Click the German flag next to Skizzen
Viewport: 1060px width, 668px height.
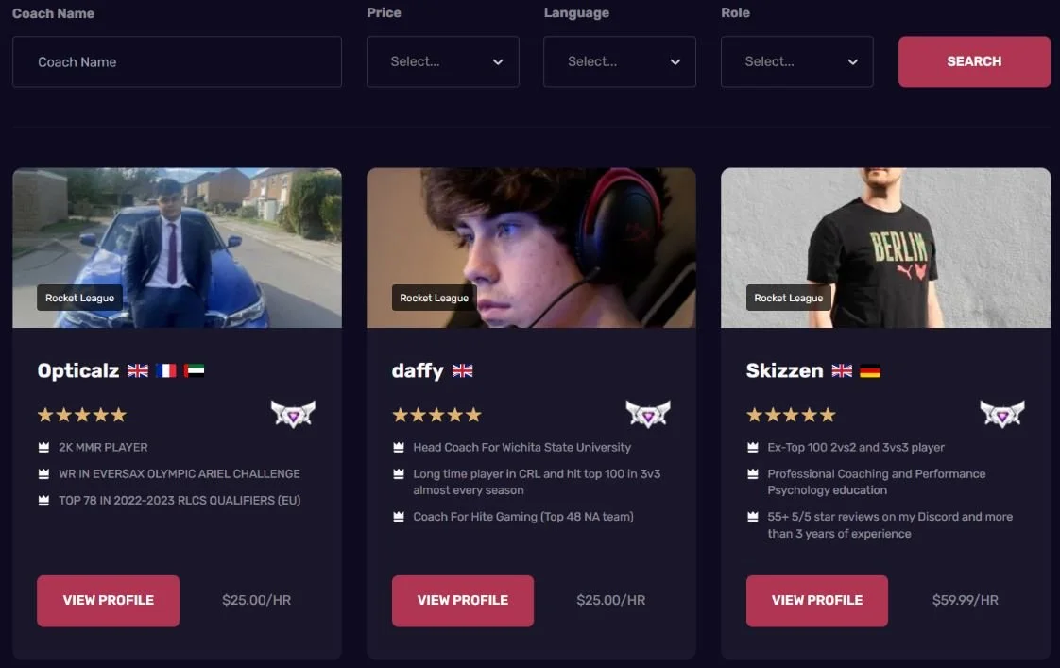(x=870, y=371)
